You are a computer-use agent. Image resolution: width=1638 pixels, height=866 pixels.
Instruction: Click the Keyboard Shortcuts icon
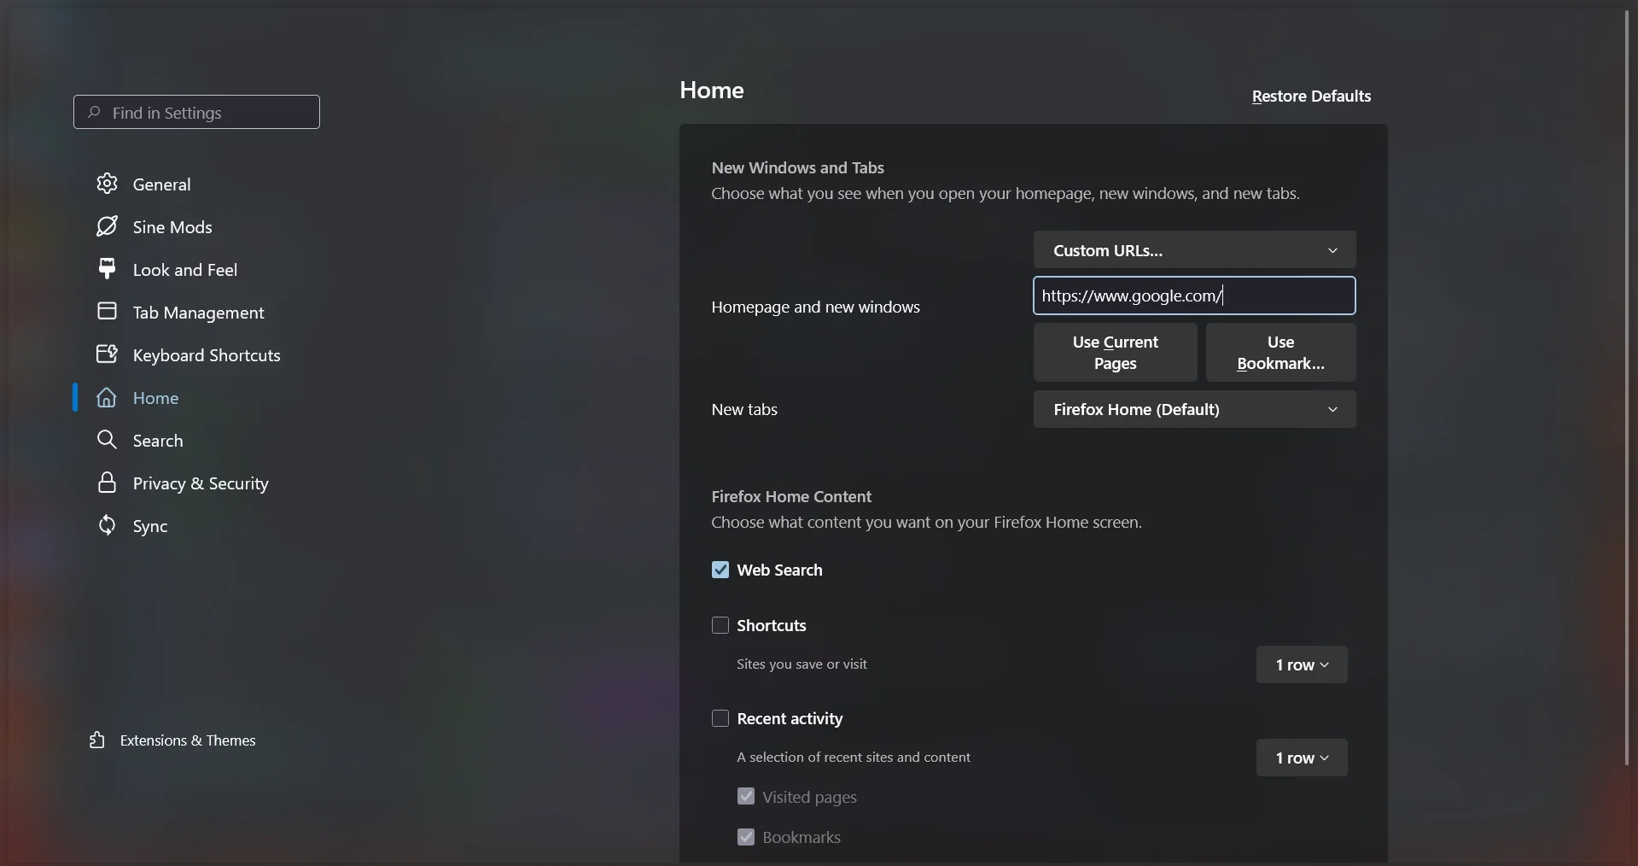[107, 354]
